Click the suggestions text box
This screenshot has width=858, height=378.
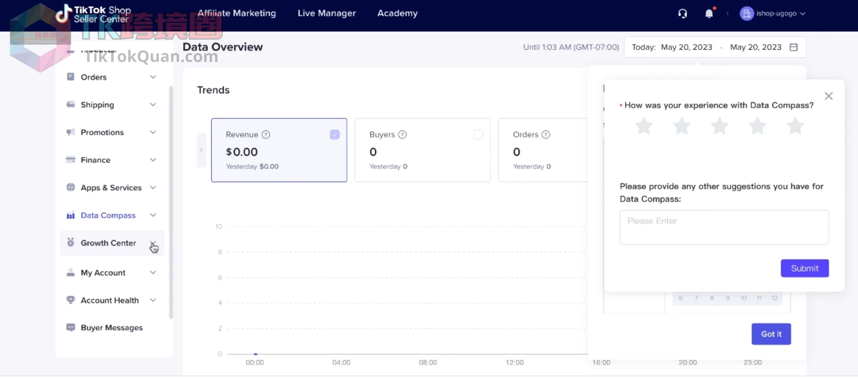(x=724, y=228)
